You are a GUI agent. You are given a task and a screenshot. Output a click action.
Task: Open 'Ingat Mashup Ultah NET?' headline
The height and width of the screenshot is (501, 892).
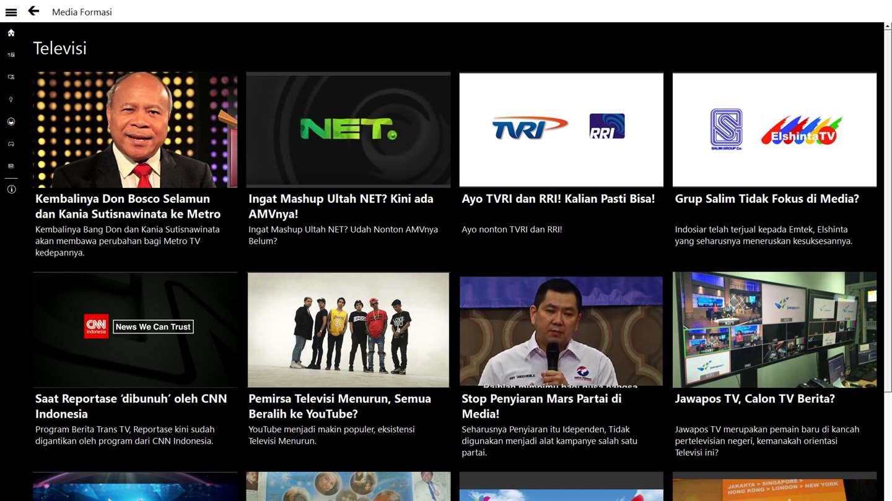(x=341, y=207)
